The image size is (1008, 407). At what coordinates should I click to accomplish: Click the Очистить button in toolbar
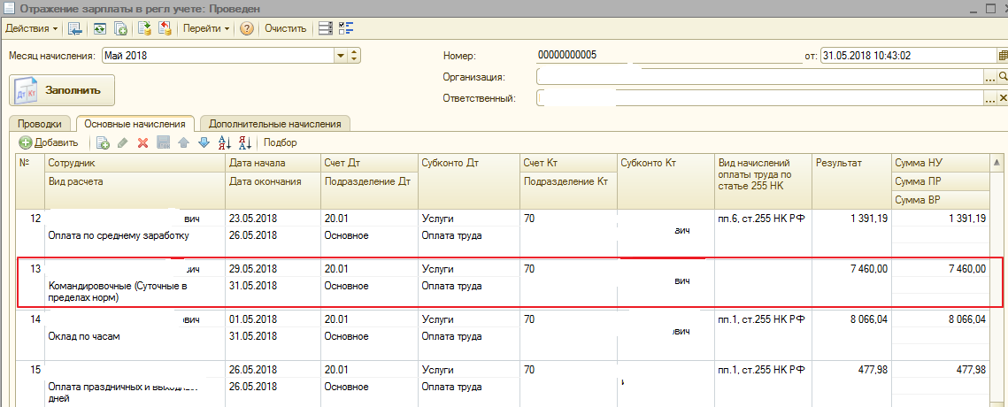pos(285,28)
